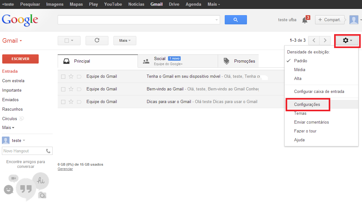The height and width of the screenshot is (202, 362).
Task: Open Ajuda from the gear menu
Action: coord(299,140)
